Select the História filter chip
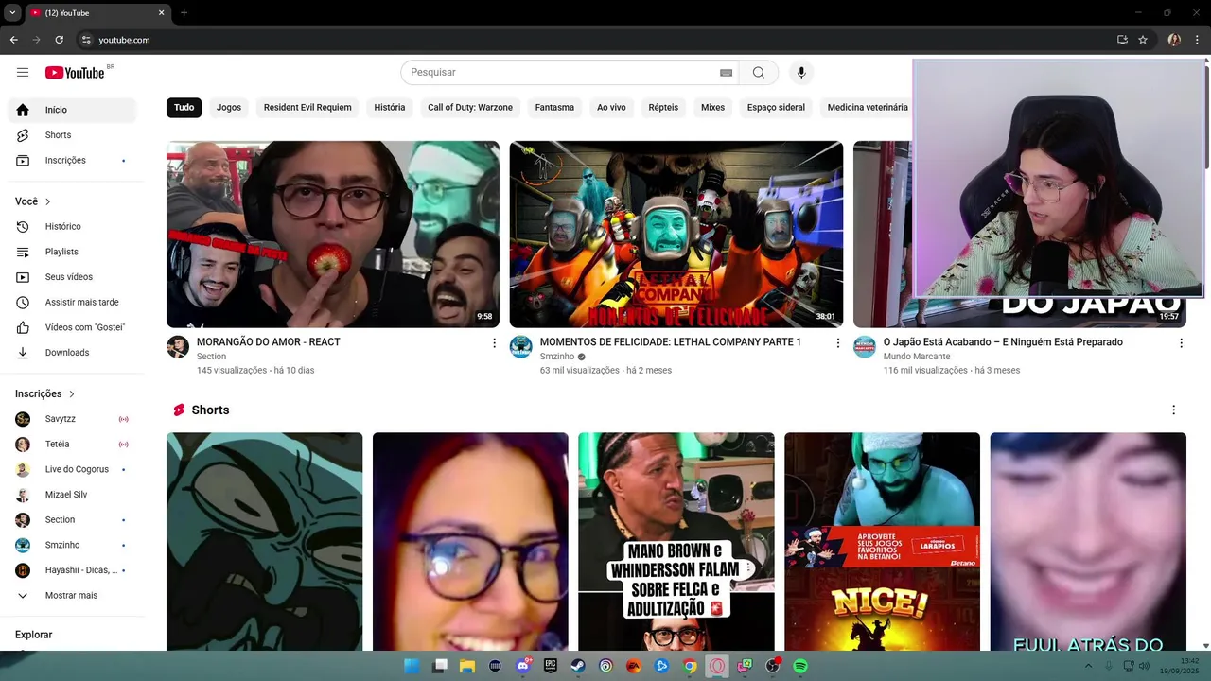 point(390,108)
